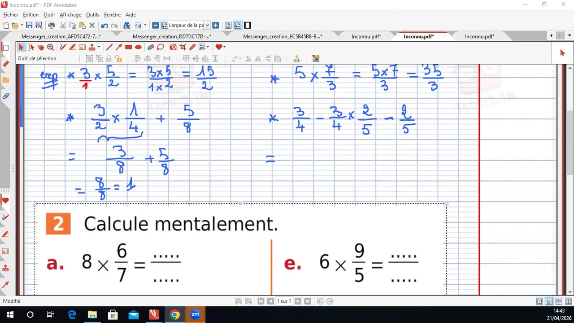
Task: Select the Arrow drawing tool
Action: point(119,47)
